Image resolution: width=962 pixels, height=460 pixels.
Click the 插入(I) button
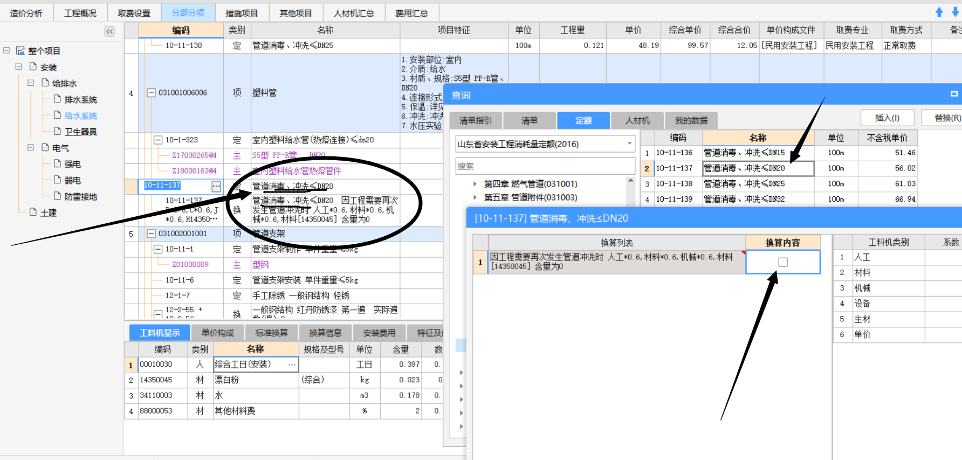(x=887, y=118)
